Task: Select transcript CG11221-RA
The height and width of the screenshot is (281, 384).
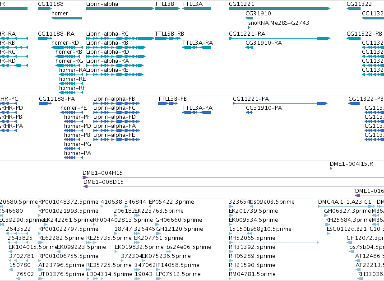Action: click(279, 38)
